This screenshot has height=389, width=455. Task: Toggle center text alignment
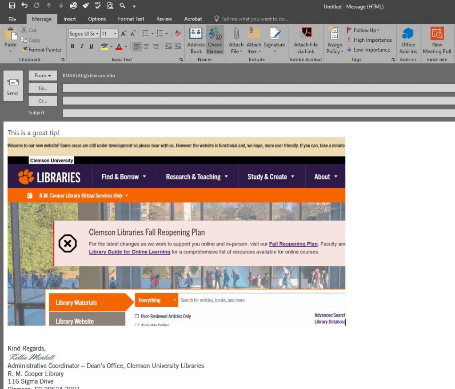pyautogui.click(x=146, y=46)
